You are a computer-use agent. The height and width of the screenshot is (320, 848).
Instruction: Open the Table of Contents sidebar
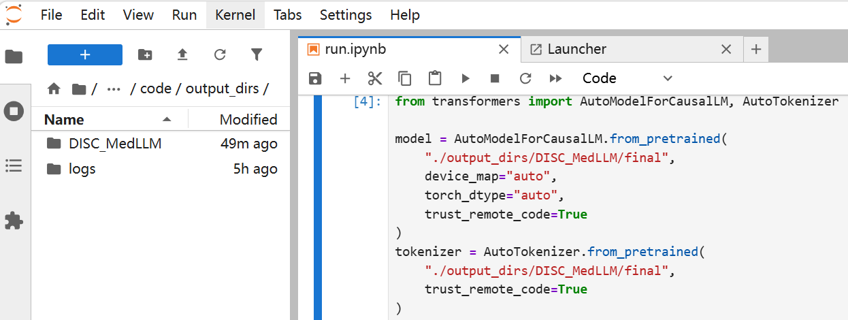pos(14,165)
